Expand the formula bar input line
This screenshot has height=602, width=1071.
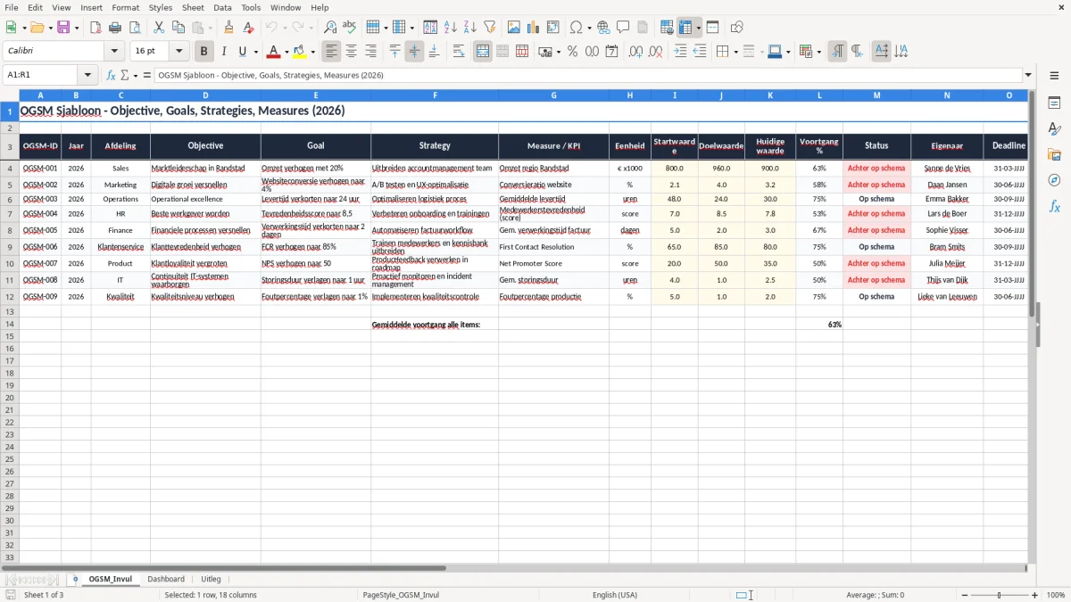click(1028, 75)
